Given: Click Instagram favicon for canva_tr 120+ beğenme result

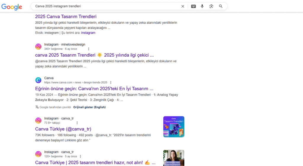Looking at the screenshot, I should pos(38,154).
